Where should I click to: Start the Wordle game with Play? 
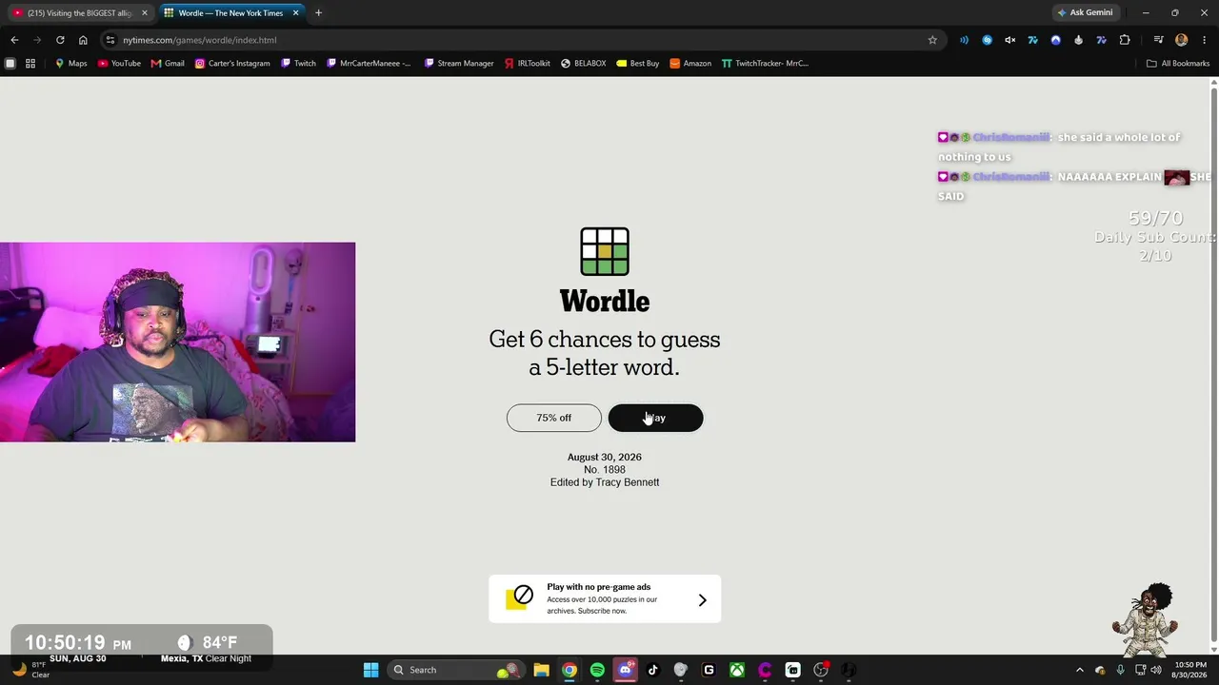pos(655,418)
